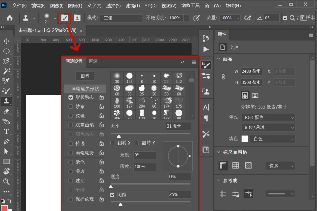Open the Character panel icon
Viewport: 317px width, 211px height.
(x=206, y=107)
